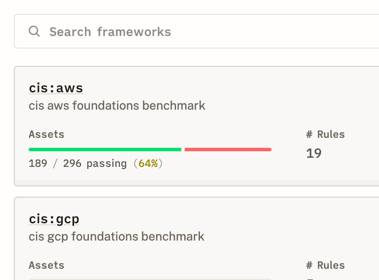This screenshot has height=280, width=379.
Task: Click the green passing segment of cis:aws bar
Action: 105,150
